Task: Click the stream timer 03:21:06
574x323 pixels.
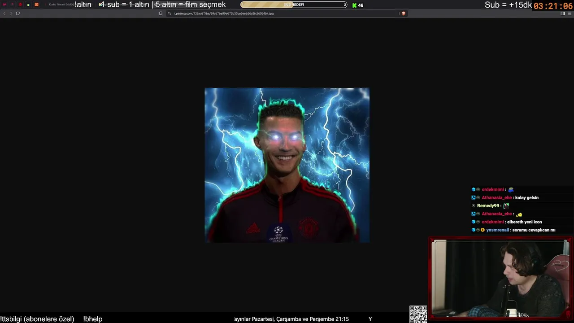Action: click(553, 6)
